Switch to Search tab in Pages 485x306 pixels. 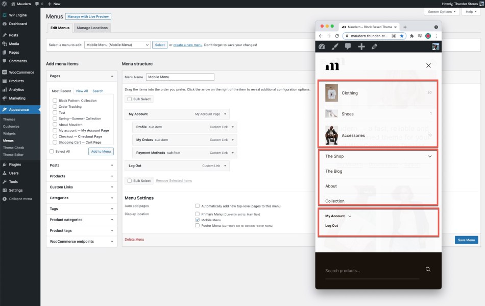coord(98,91)
